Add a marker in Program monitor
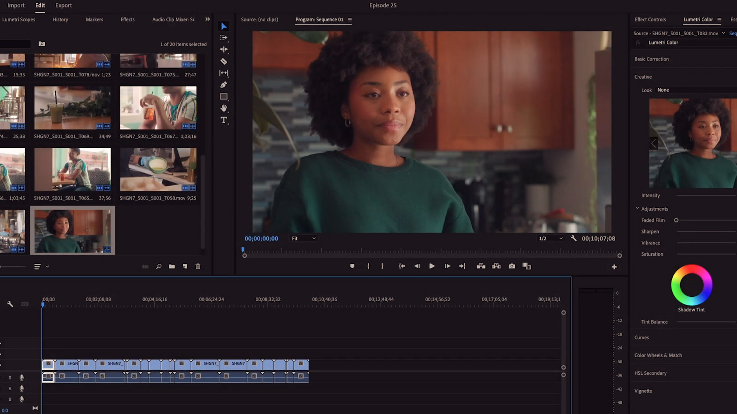 point(352,266)
